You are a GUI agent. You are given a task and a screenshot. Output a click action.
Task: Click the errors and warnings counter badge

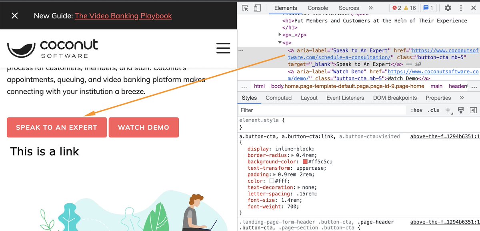click(x=404, y=8)
